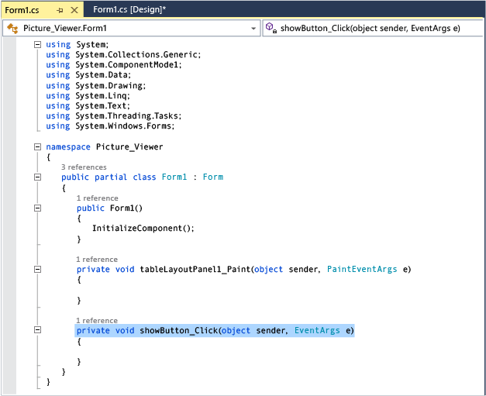This screenshot has width=486, height=396.
Task: Click the class icon beside Picture_Viewer.Form1
Action: 12,29
